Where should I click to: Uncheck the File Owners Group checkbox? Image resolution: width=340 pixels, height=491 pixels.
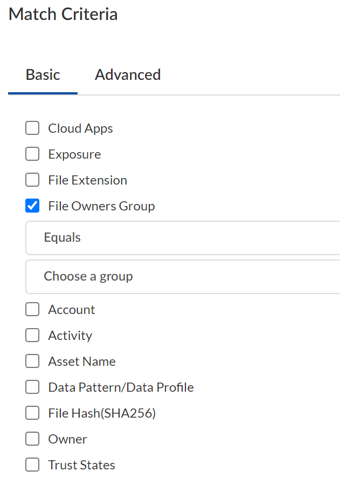pos(32,206)
